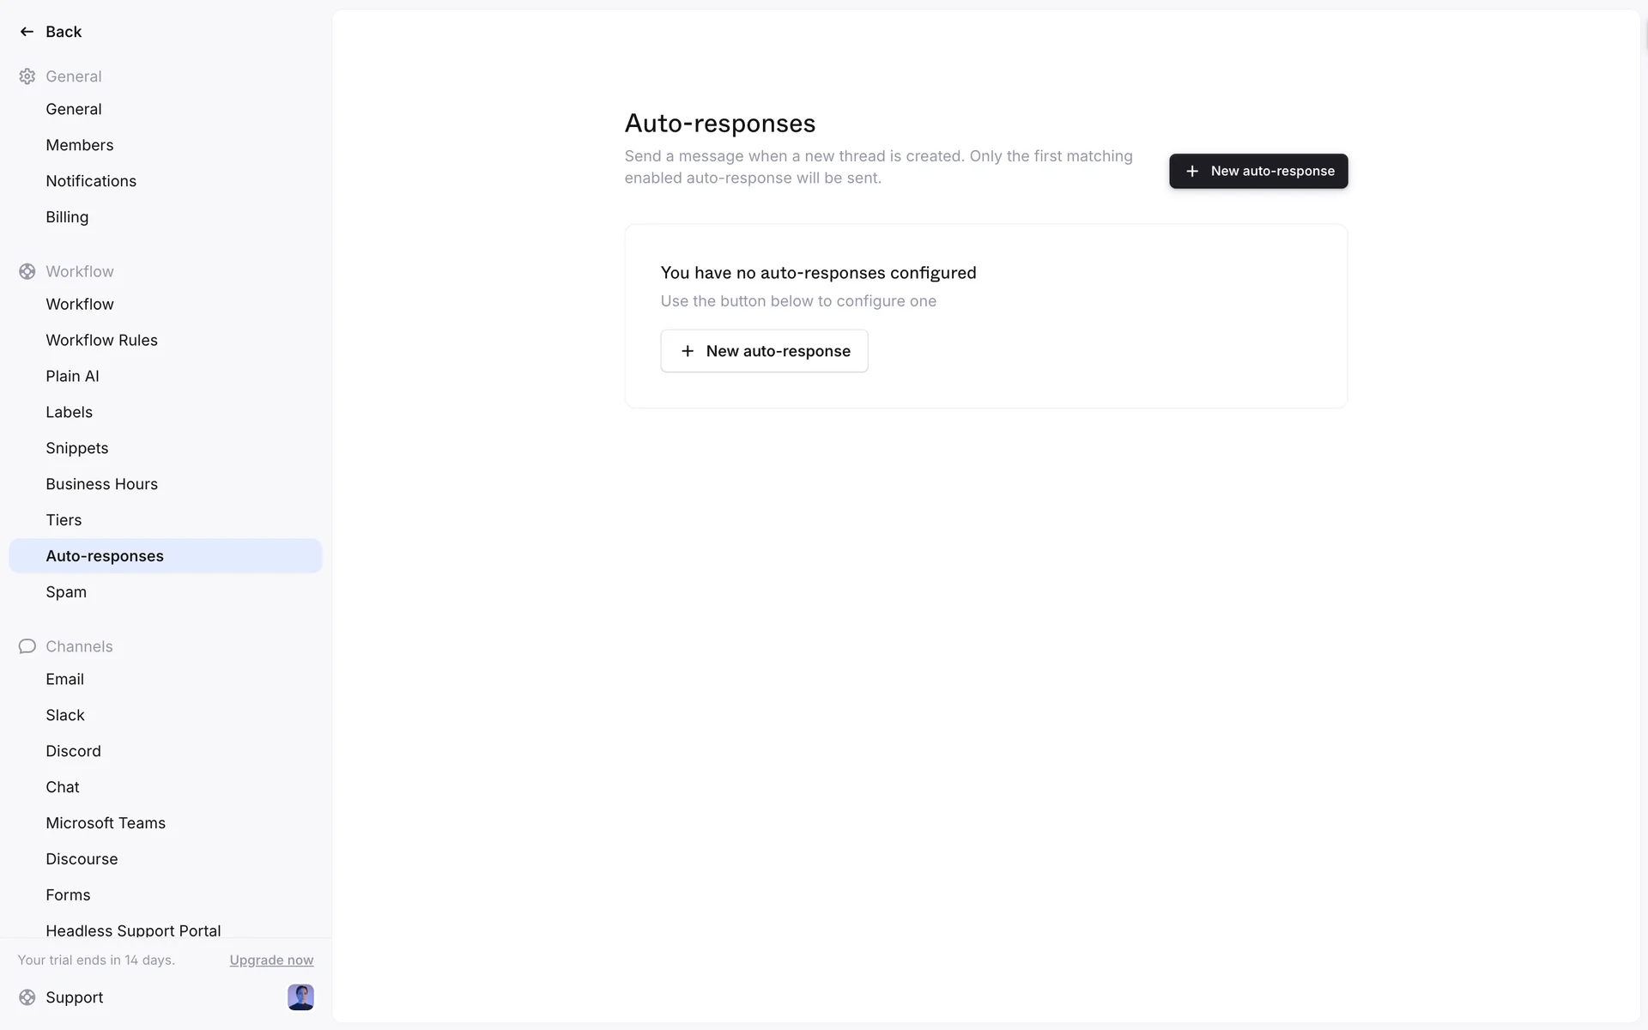Click the Back arrow icon
Viewport: 1648px width, 1030px height.
click(27, 32)
